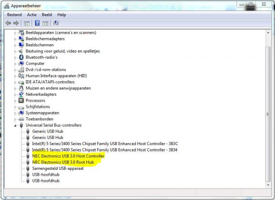275x200 pixels.
Task: Click the IDE ATA/ATAPI-controllers icon
Action: (21, 82)
